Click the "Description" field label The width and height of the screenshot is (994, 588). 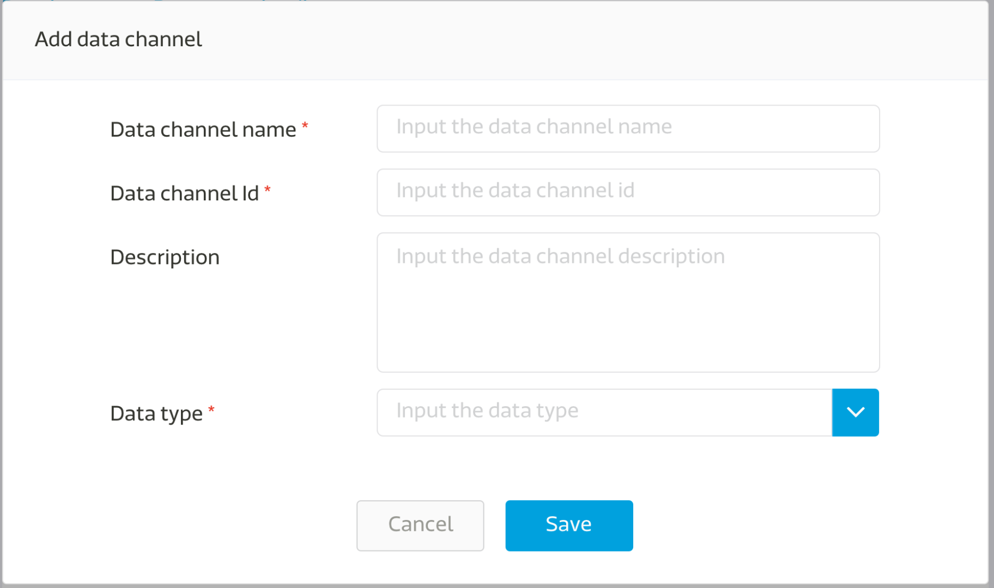click(165, 257)
